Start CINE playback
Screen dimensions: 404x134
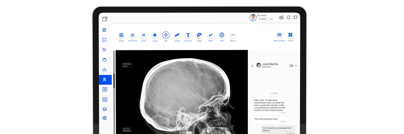point(222,35)
